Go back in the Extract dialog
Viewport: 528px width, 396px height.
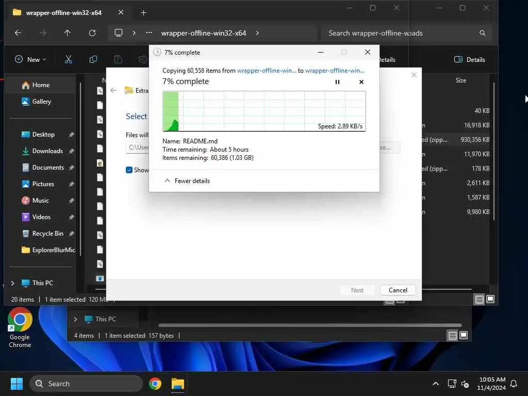pyautogui.click(x=113, y=90)
